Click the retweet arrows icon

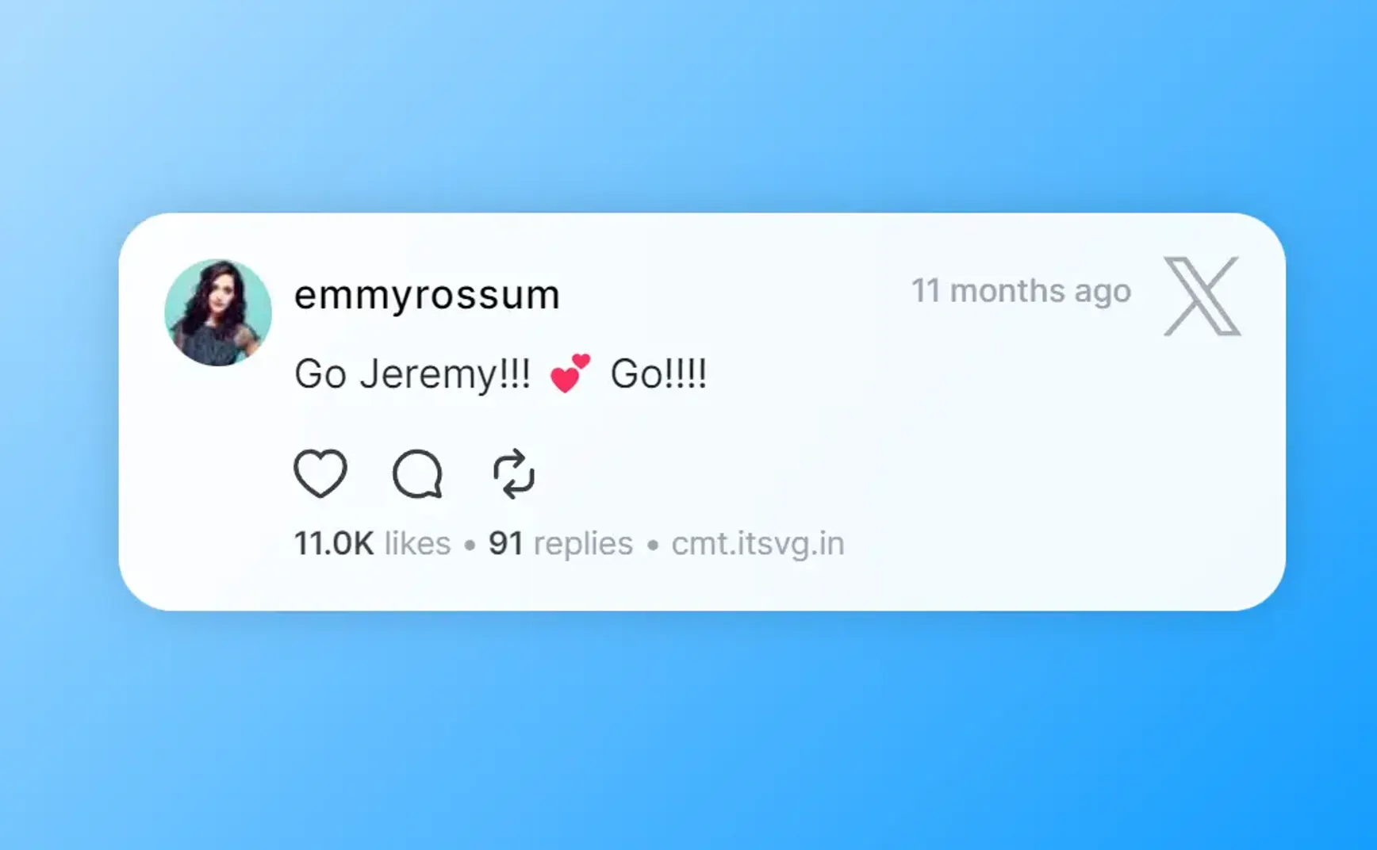coord(514,474)
